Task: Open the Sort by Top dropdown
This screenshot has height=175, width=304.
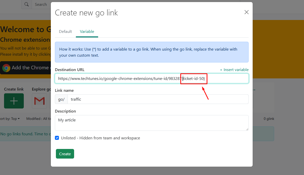Action: (x=10, y=119)
